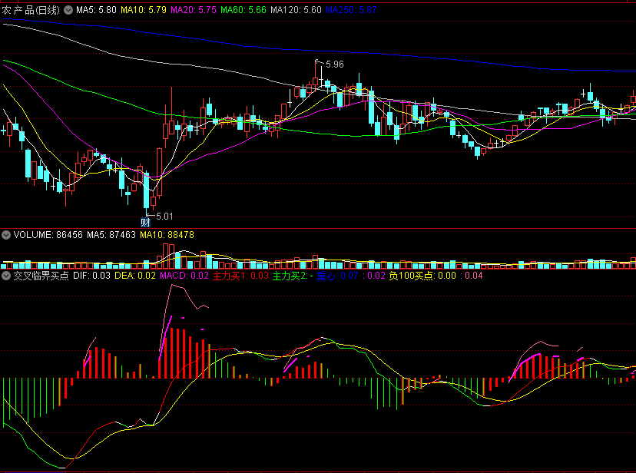Click the VOLUME: 86456 label
This screenshot has width=636, height=473.
click(x=48, y=235)
